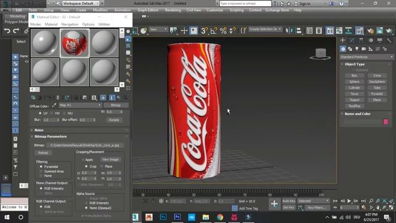Select the Lights category icon
The height and width of the screenshot is (223, 396).
pos(356,49)
